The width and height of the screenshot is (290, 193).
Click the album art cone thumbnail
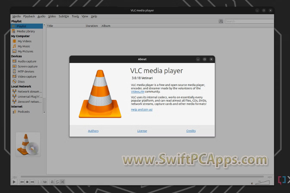point(28,145)
